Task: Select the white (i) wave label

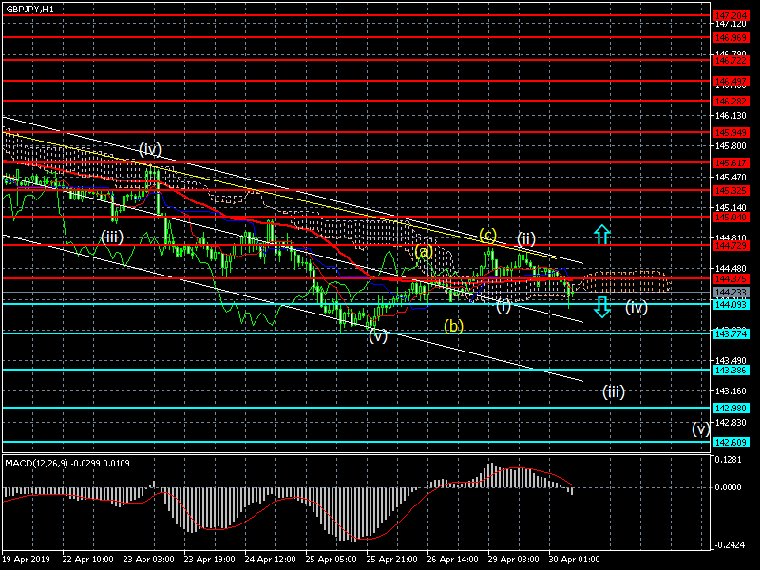Action: click(x=503, y=306)
